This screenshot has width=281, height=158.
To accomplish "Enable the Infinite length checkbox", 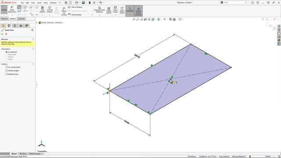I will 7,71.
